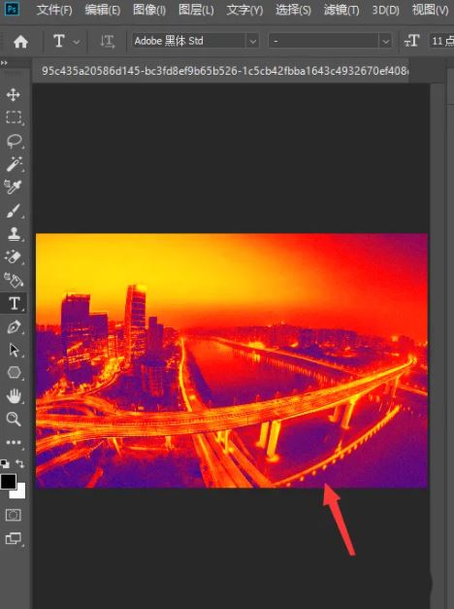Toggle Quick Mask mode
This screenshot has height=609, width=454.
[x=14, y=516]
